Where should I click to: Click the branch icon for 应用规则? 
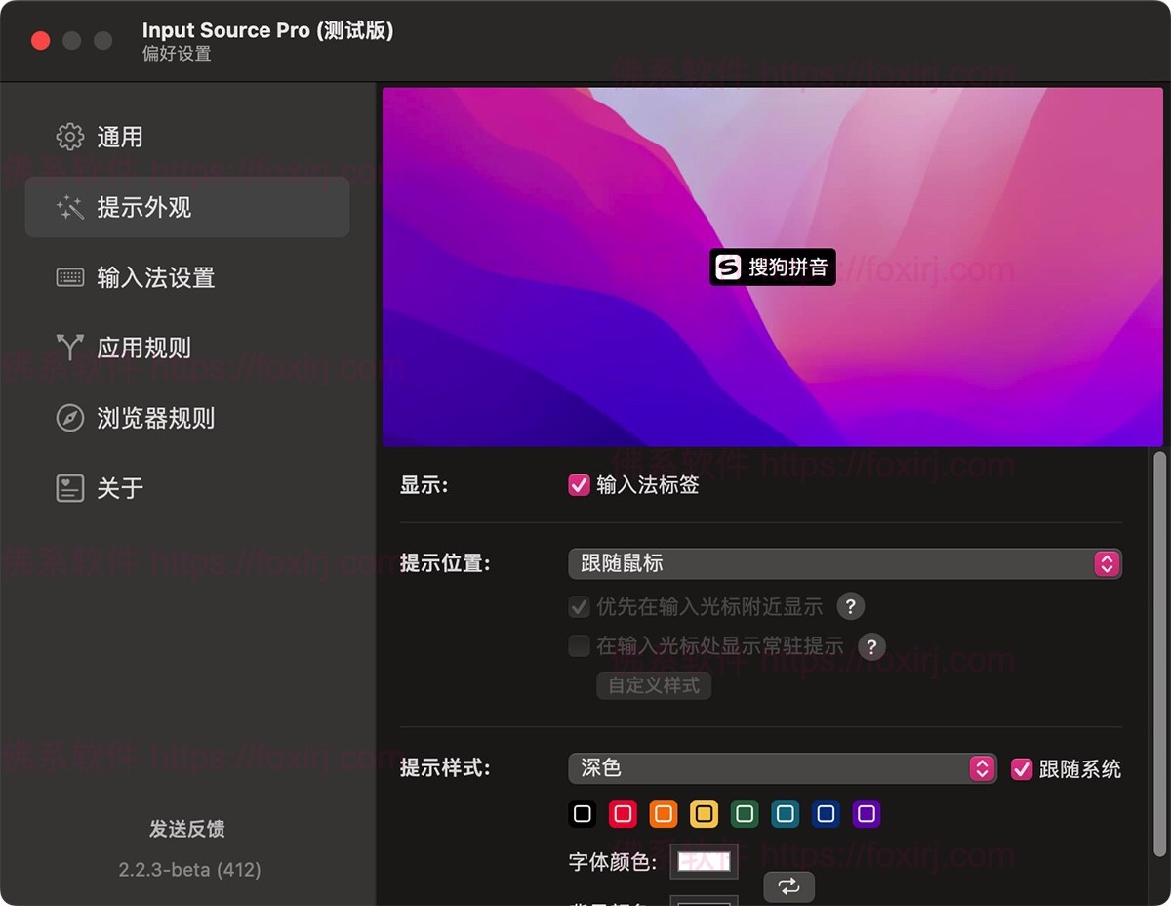pyautogui.click(x=70, y=348)
